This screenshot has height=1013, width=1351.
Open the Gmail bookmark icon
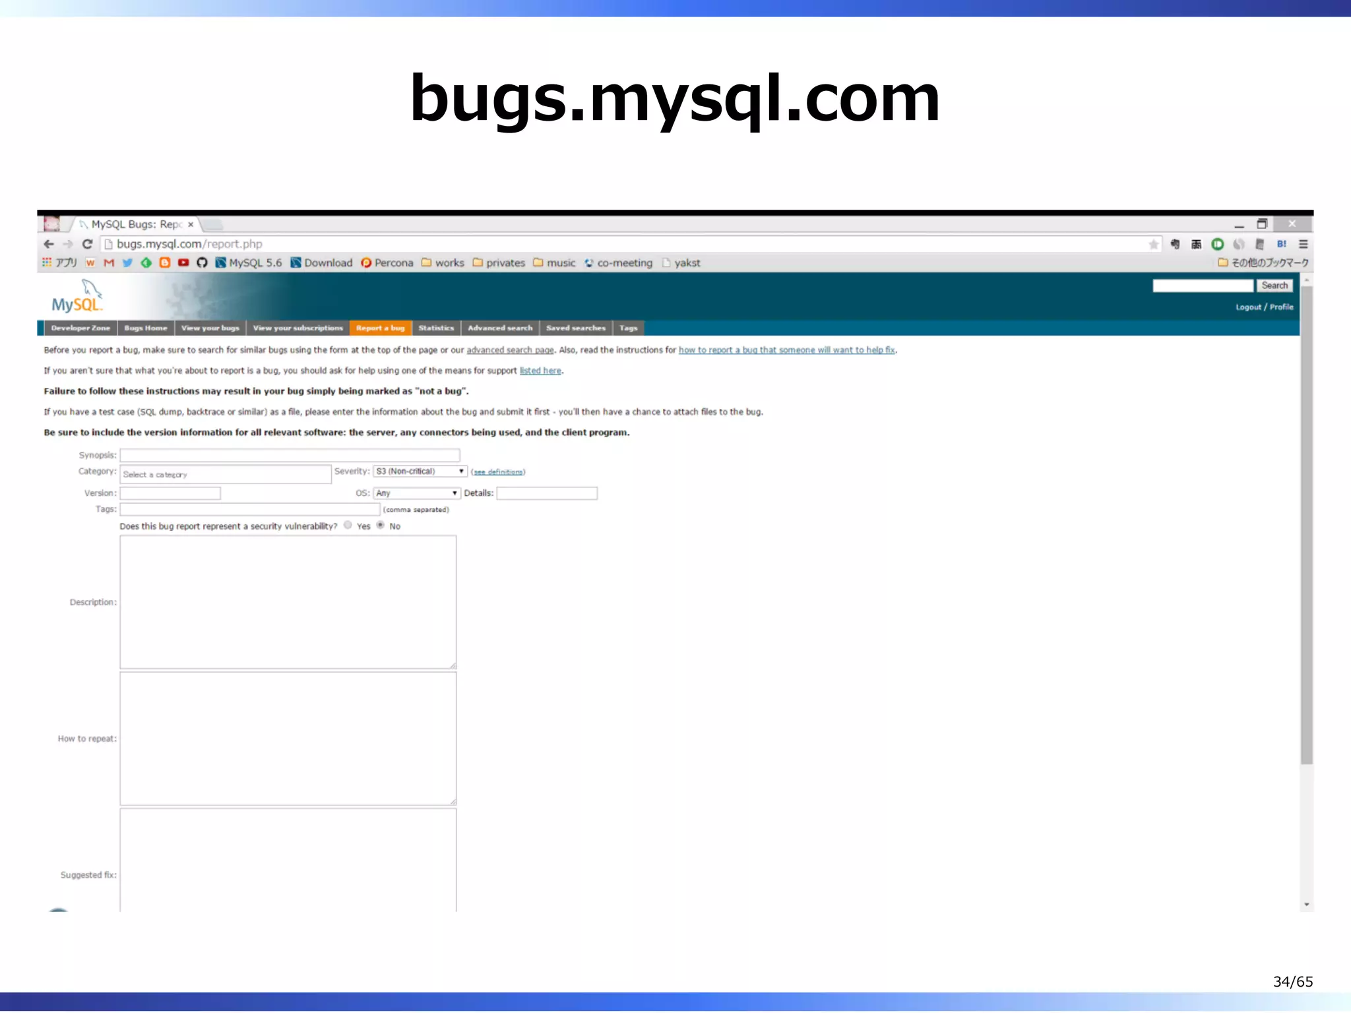(x=109, y=262)
